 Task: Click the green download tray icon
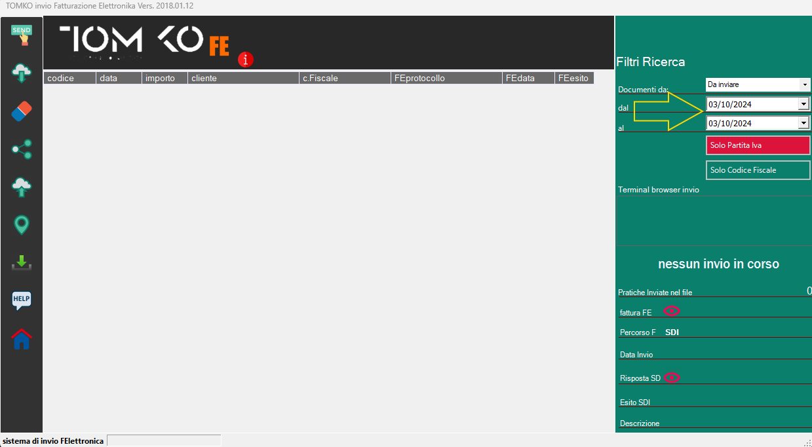point(22,263)
